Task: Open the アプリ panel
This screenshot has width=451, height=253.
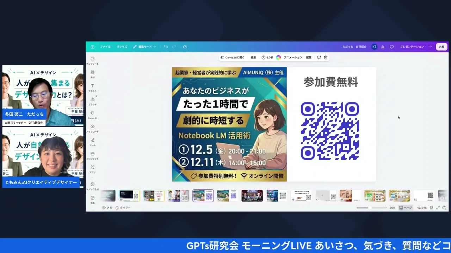Action: tap(92, 169)
